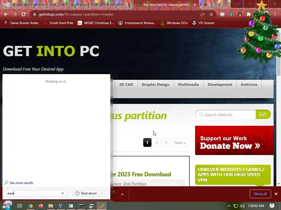
Task: Open Task View in the taskbar
Action: [x=19, y=206]
